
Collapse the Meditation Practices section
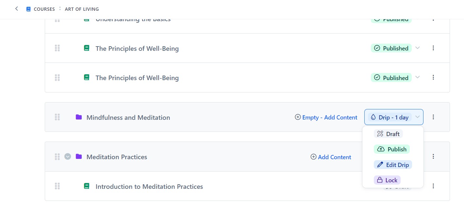68,157
